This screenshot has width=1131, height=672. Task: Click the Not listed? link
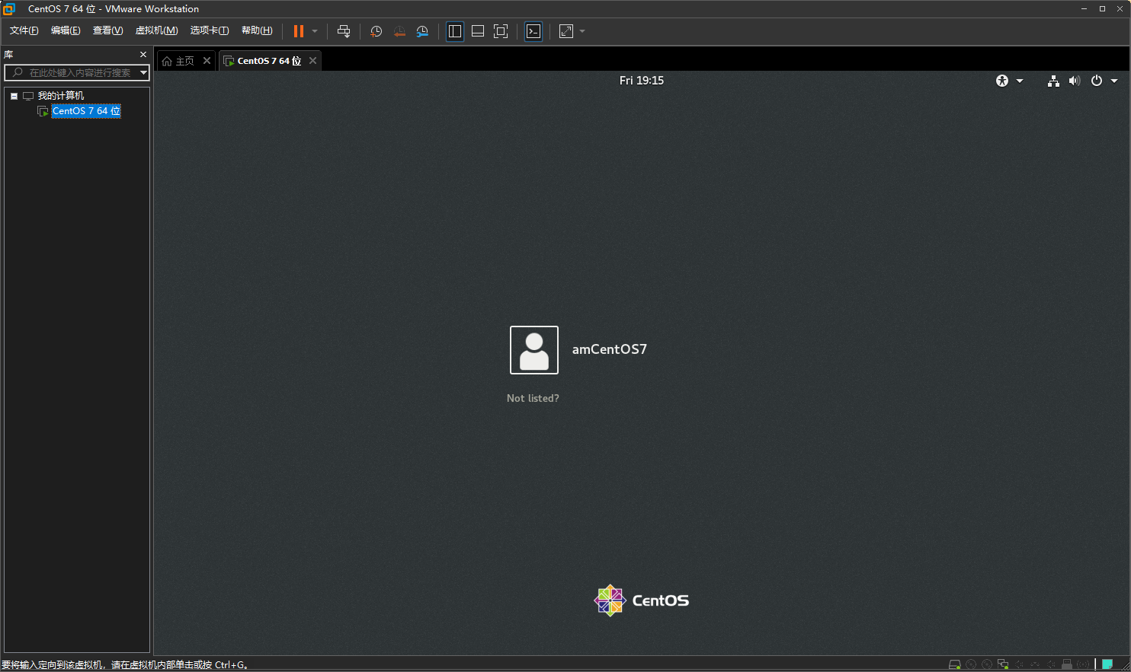(x=533, y=398)
